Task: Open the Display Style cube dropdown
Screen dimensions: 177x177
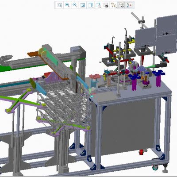Action: pyautogui.click(x=90, y=5)
